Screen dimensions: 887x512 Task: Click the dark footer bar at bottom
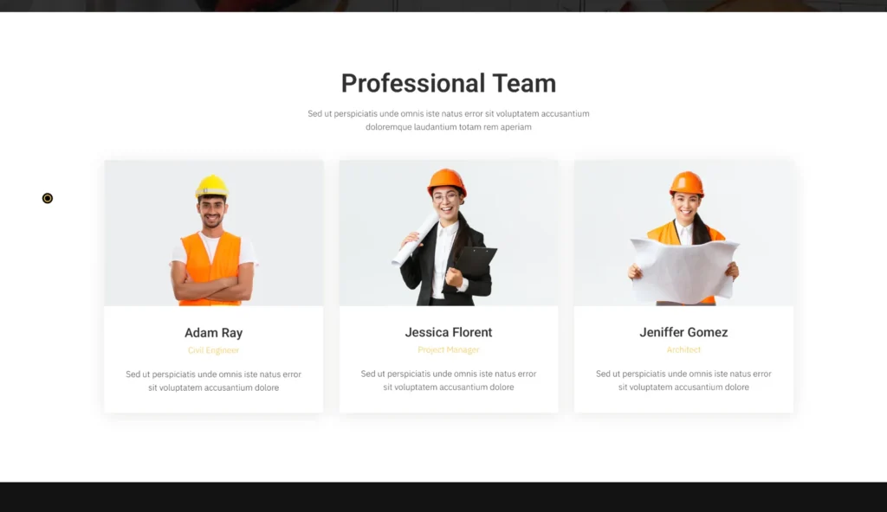(x=443, y=496)
